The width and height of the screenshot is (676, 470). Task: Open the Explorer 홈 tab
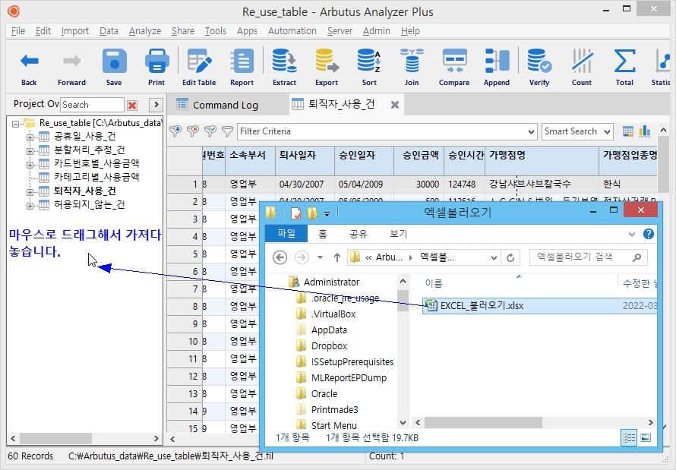pyautogui.click(x=323, y=234)
